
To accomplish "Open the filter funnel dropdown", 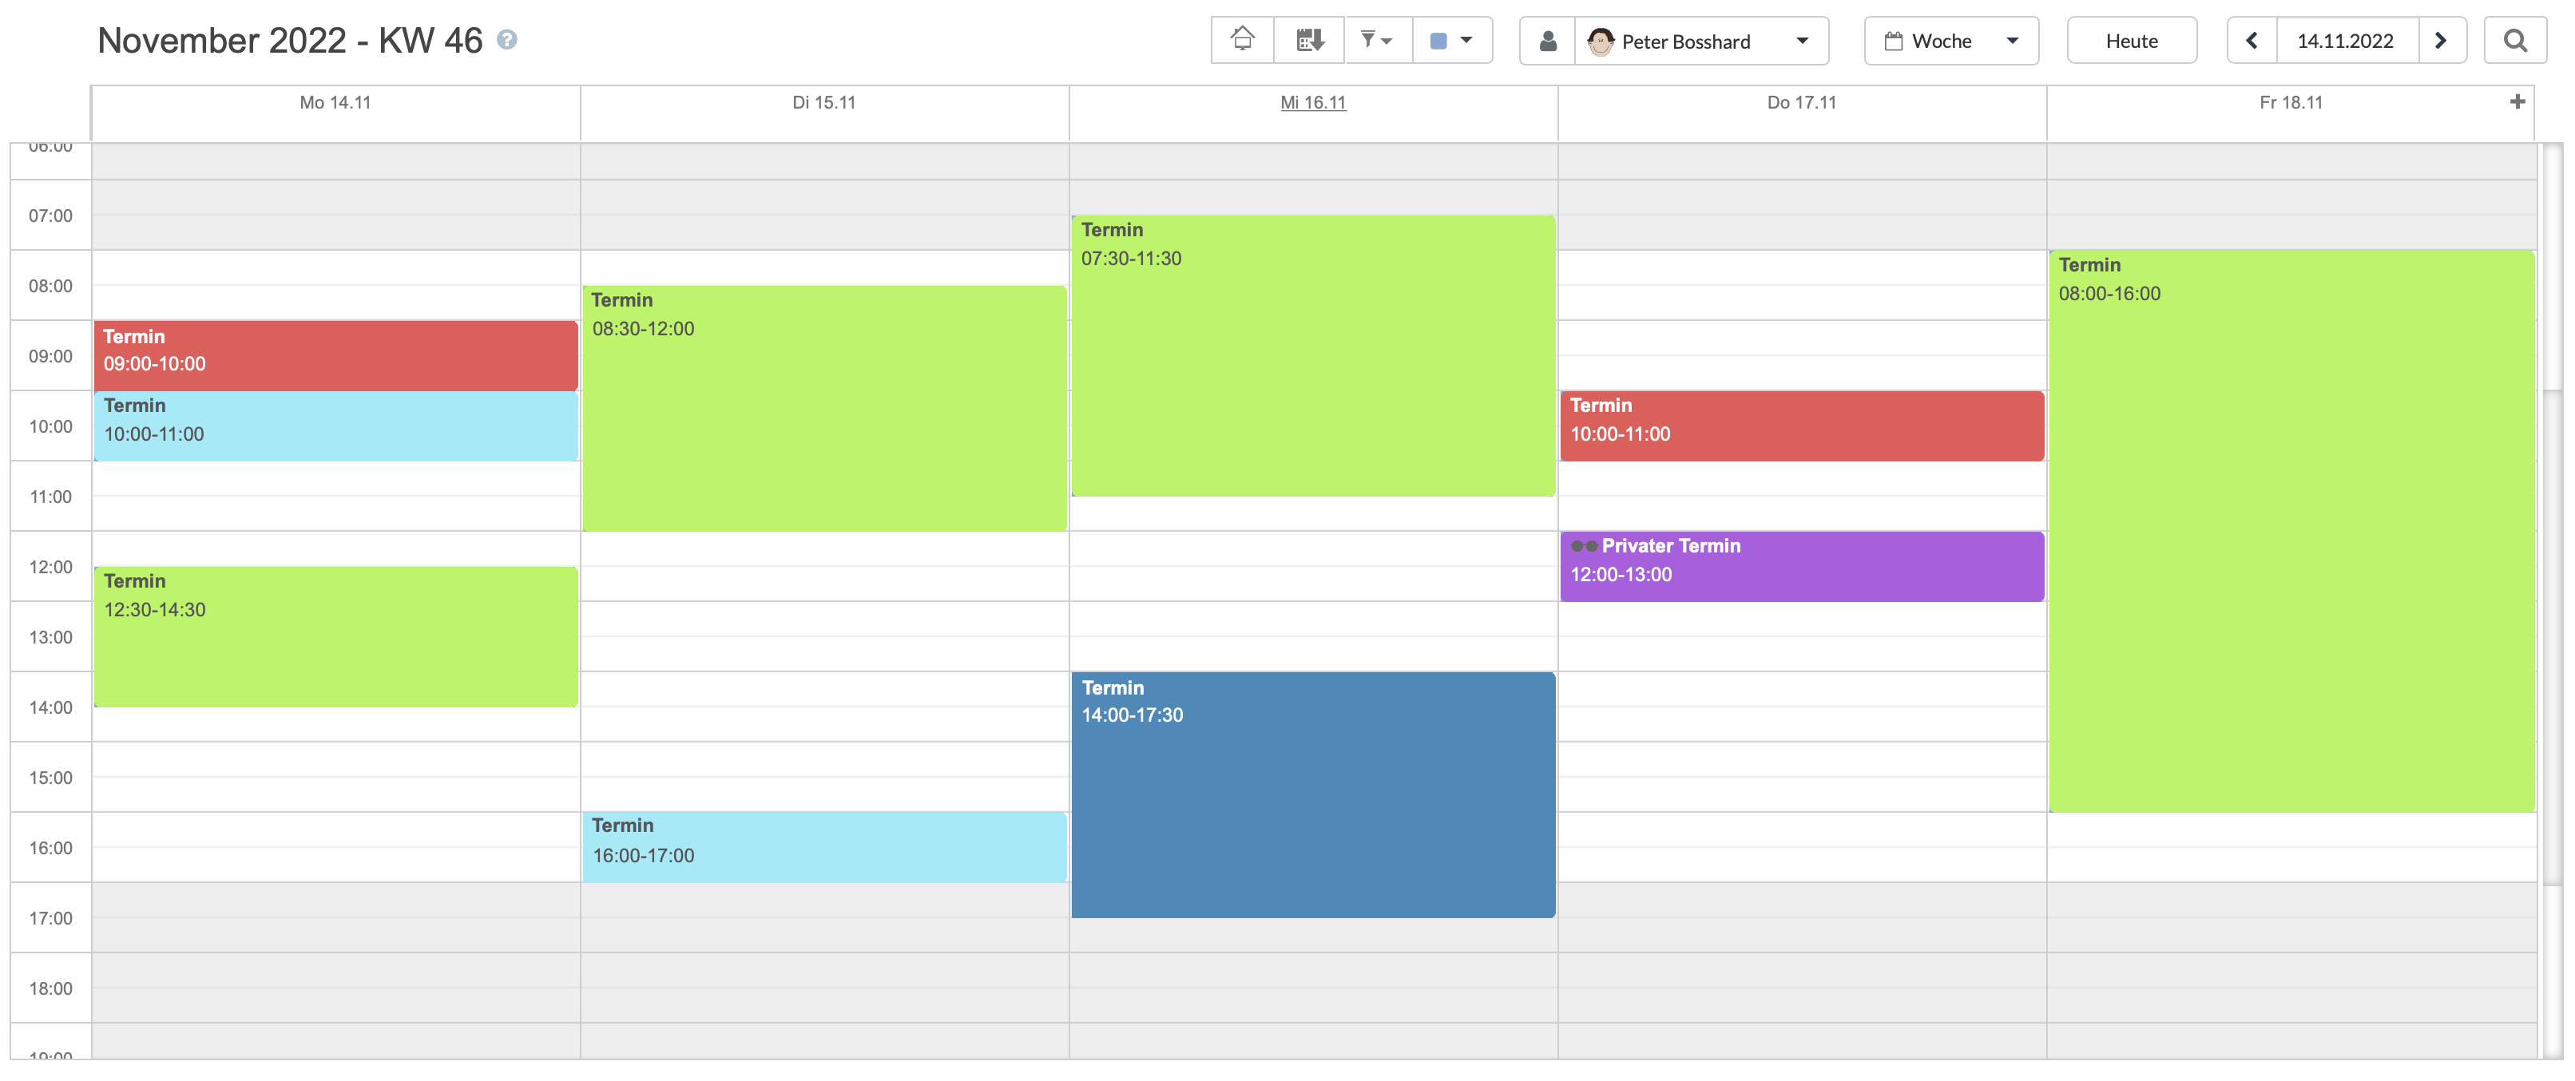I will tap(1378, 40).
